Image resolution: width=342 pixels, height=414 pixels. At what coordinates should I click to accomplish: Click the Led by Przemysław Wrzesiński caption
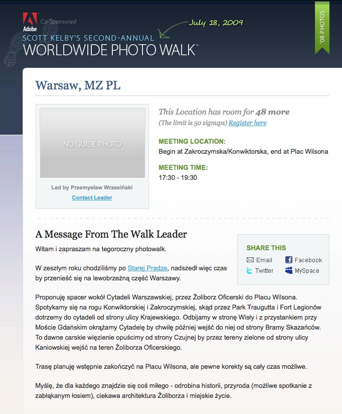coord(92,187)
